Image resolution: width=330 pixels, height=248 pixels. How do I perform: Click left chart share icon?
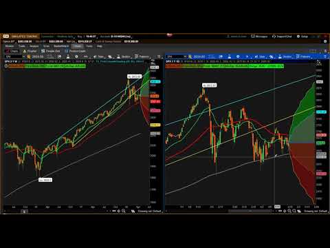(60, 56)
